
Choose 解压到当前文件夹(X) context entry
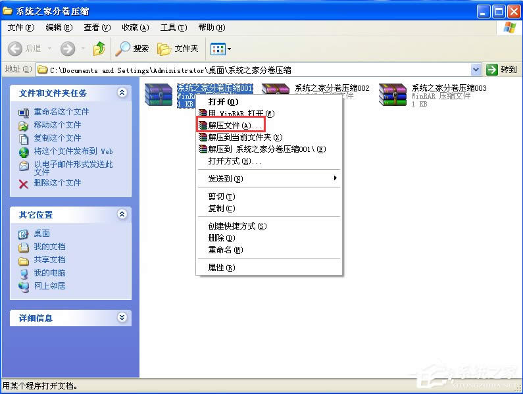[x=269, y=137]
